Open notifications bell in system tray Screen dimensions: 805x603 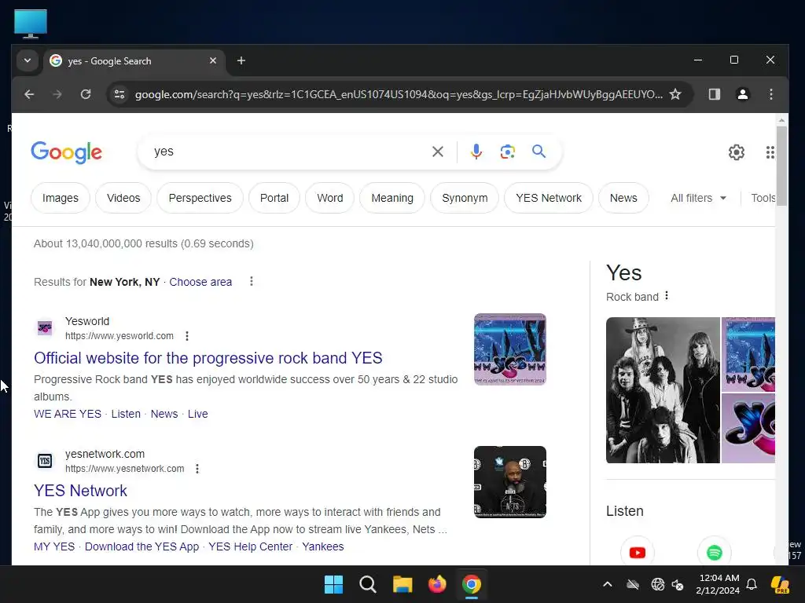pos(752,584)
